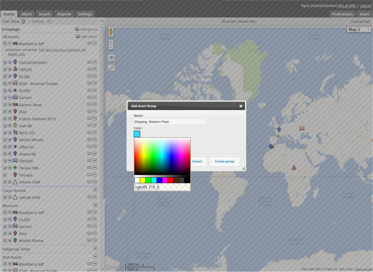The image size is (373, 272).
Task: Click the Create group button
Action: click(x=224, y=161)
